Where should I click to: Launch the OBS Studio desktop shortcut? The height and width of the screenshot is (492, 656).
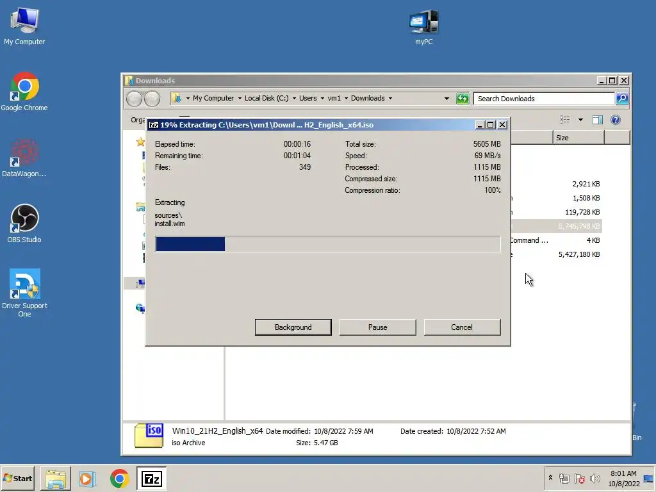tap(24, 224)
